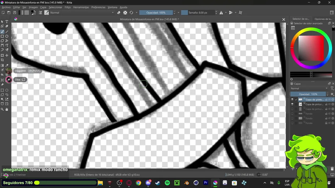
Task: Open Google Chrome from the taskbar
Action: tap(138, 183)
